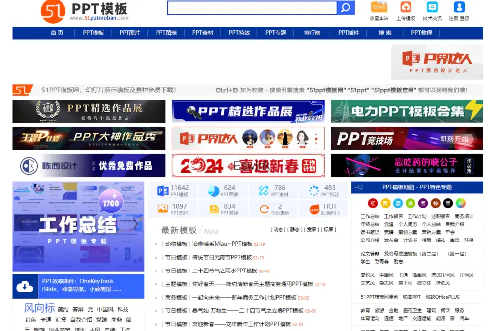Filter latest templates by 宽屏

point(312,230)
